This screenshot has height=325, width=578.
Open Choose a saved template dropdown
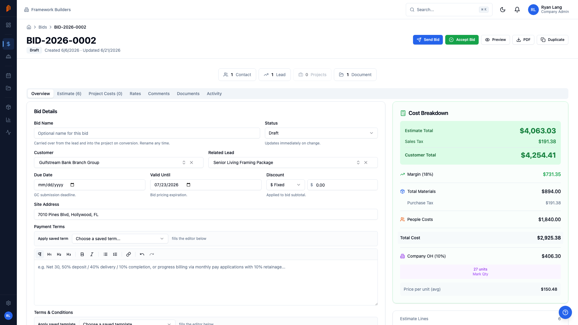(127, 323)
